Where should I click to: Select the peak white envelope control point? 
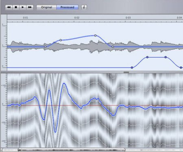click(95, 36)
